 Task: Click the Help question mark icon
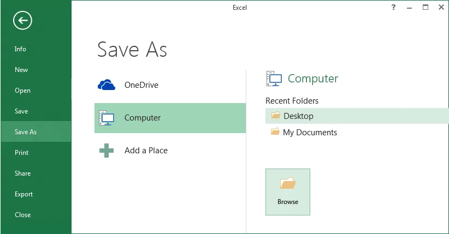point(393,8)
